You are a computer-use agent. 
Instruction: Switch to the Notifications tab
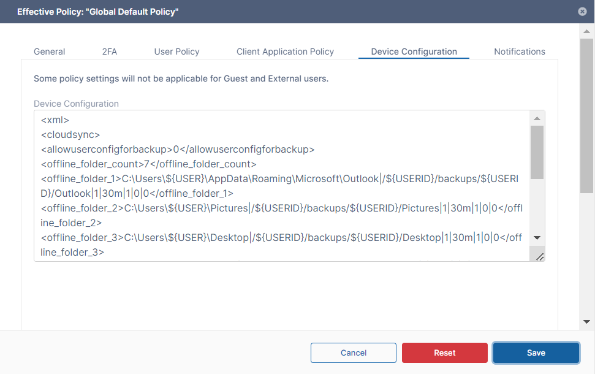tap(520, 52)
